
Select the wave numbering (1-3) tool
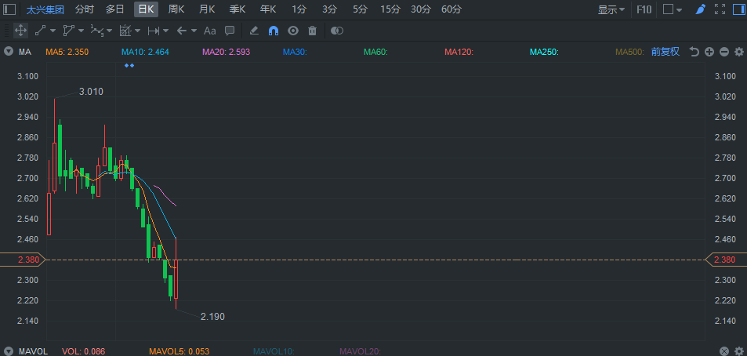(x=97, y=31)
